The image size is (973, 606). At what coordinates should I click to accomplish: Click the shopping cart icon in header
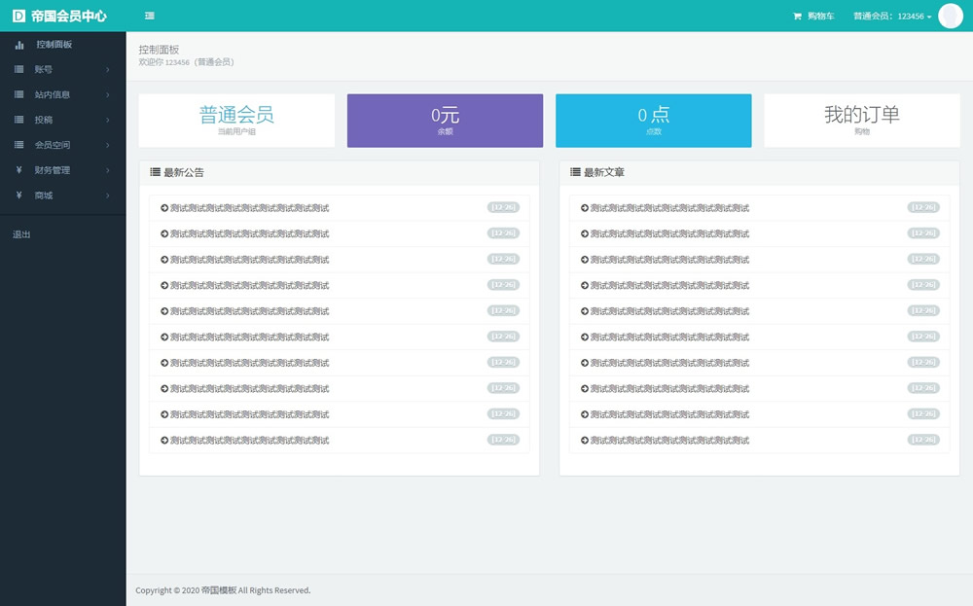coord(798,17)
